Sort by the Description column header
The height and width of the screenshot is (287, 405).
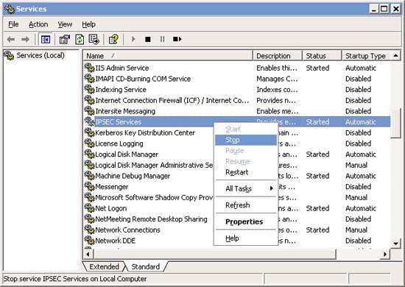tap(278, 56)
